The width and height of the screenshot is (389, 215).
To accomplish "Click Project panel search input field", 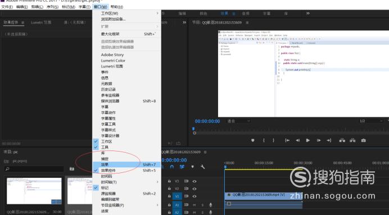I will click(x=34, y=169).
